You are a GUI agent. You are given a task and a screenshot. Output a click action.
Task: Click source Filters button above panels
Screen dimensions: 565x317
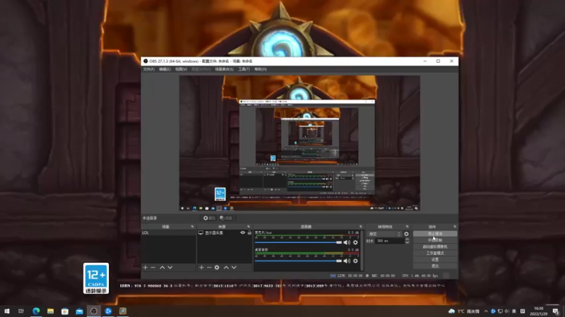tap(226, 218)
